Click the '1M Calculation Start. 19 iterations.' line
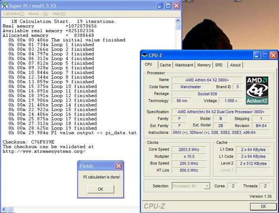Viewport: 279px width, 213px height. pyautogui.click(x=64, y=21)
